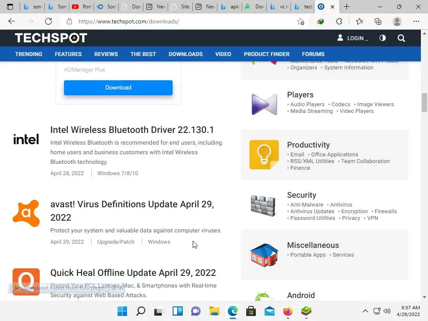Open Audio Players subcategory
The width and height of the screenshot is (428, 321).
coord(307,104)
